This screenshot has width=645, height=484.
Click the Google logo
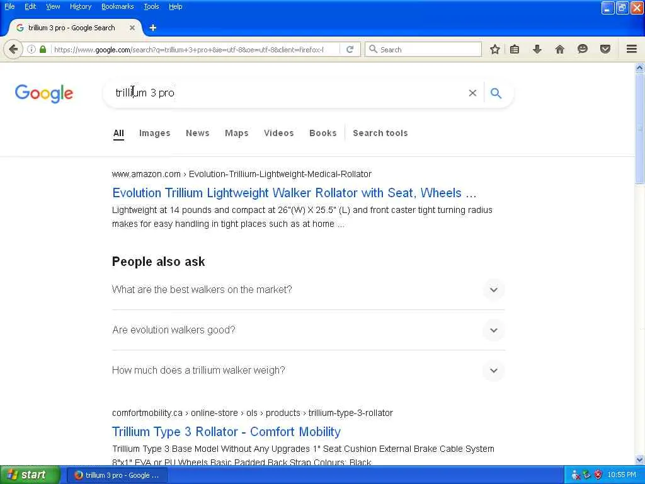click(44, 93)
